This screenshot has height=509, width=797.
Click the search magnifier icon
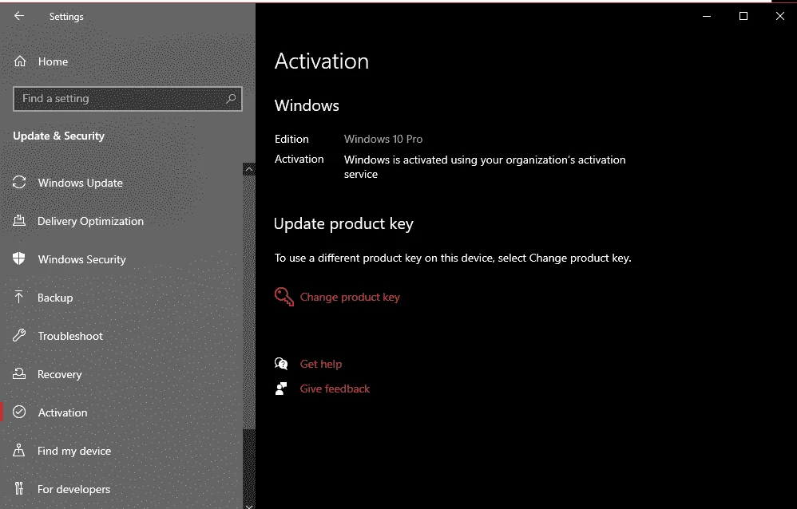(231, 99)
